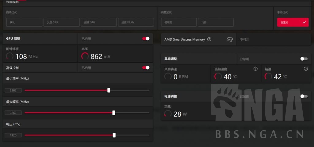314x147 pixels.
Task: Click the SmartAccess Memory help icon
Action: (x=209, y=39)
